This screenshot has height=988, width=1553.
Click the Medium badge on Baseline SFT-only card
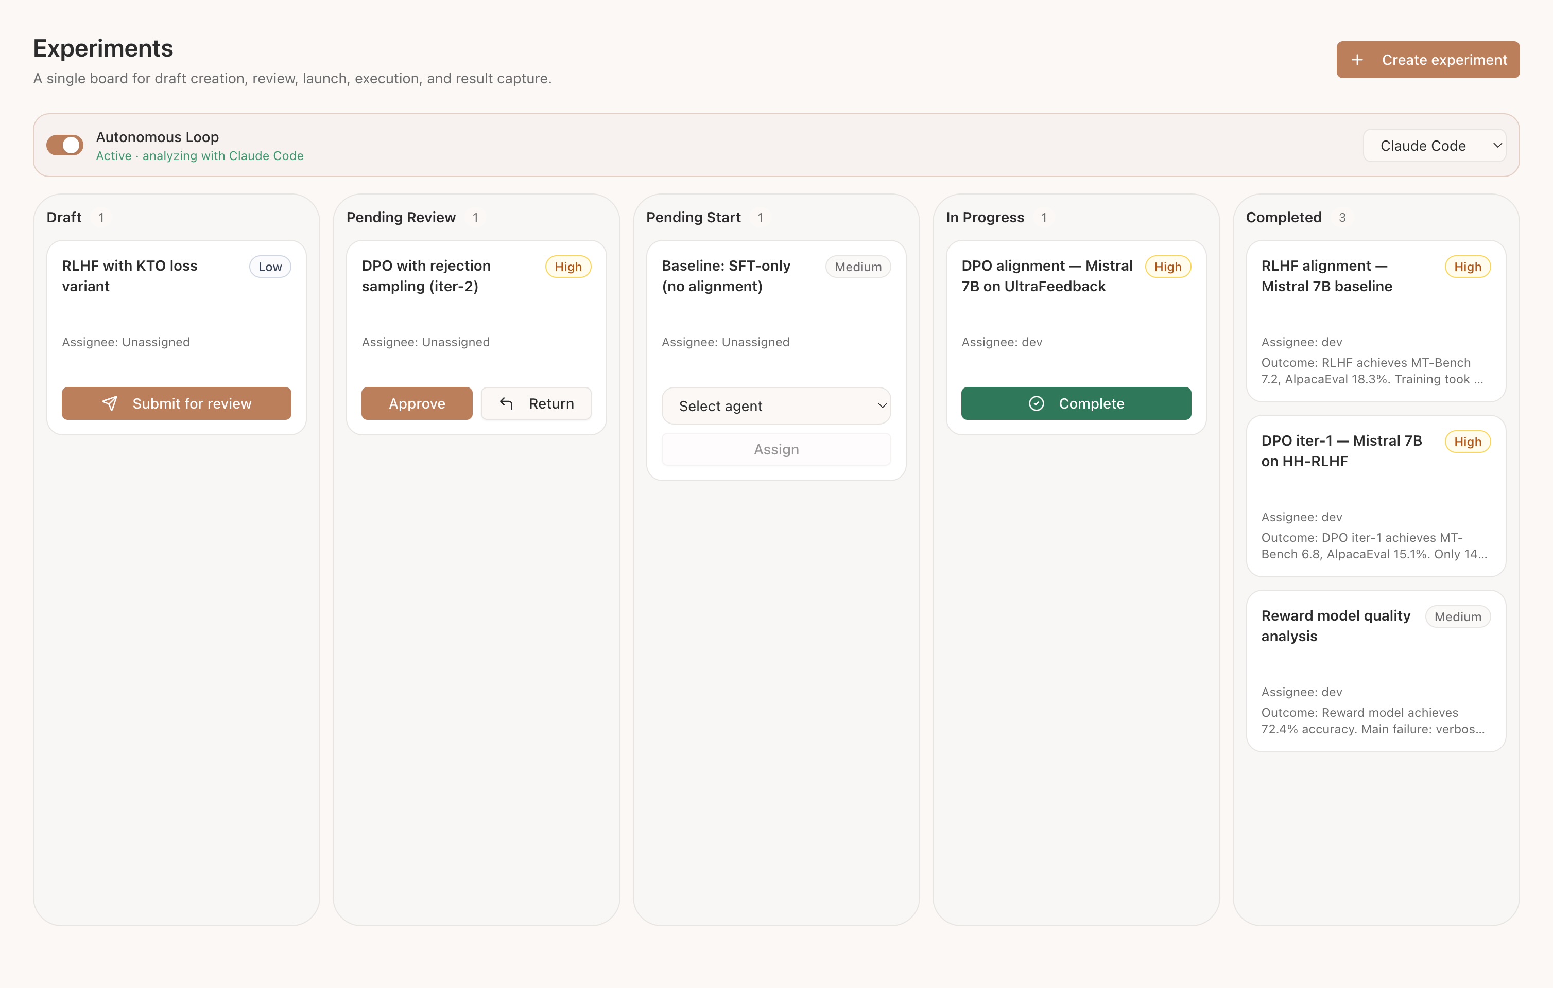pyautogui.click(x=858, y=266)
